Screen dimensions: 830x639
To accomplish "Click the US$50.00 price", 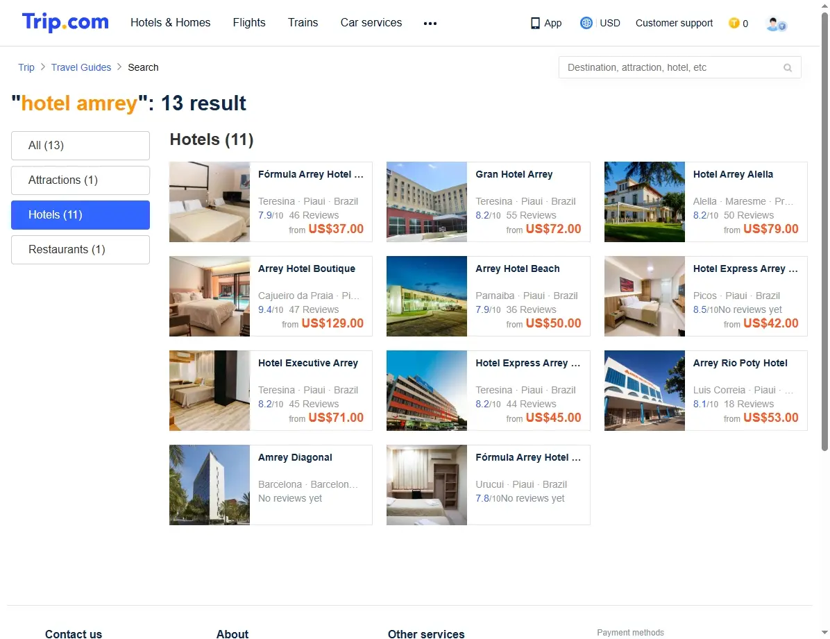I will click(x=553, y=323).
